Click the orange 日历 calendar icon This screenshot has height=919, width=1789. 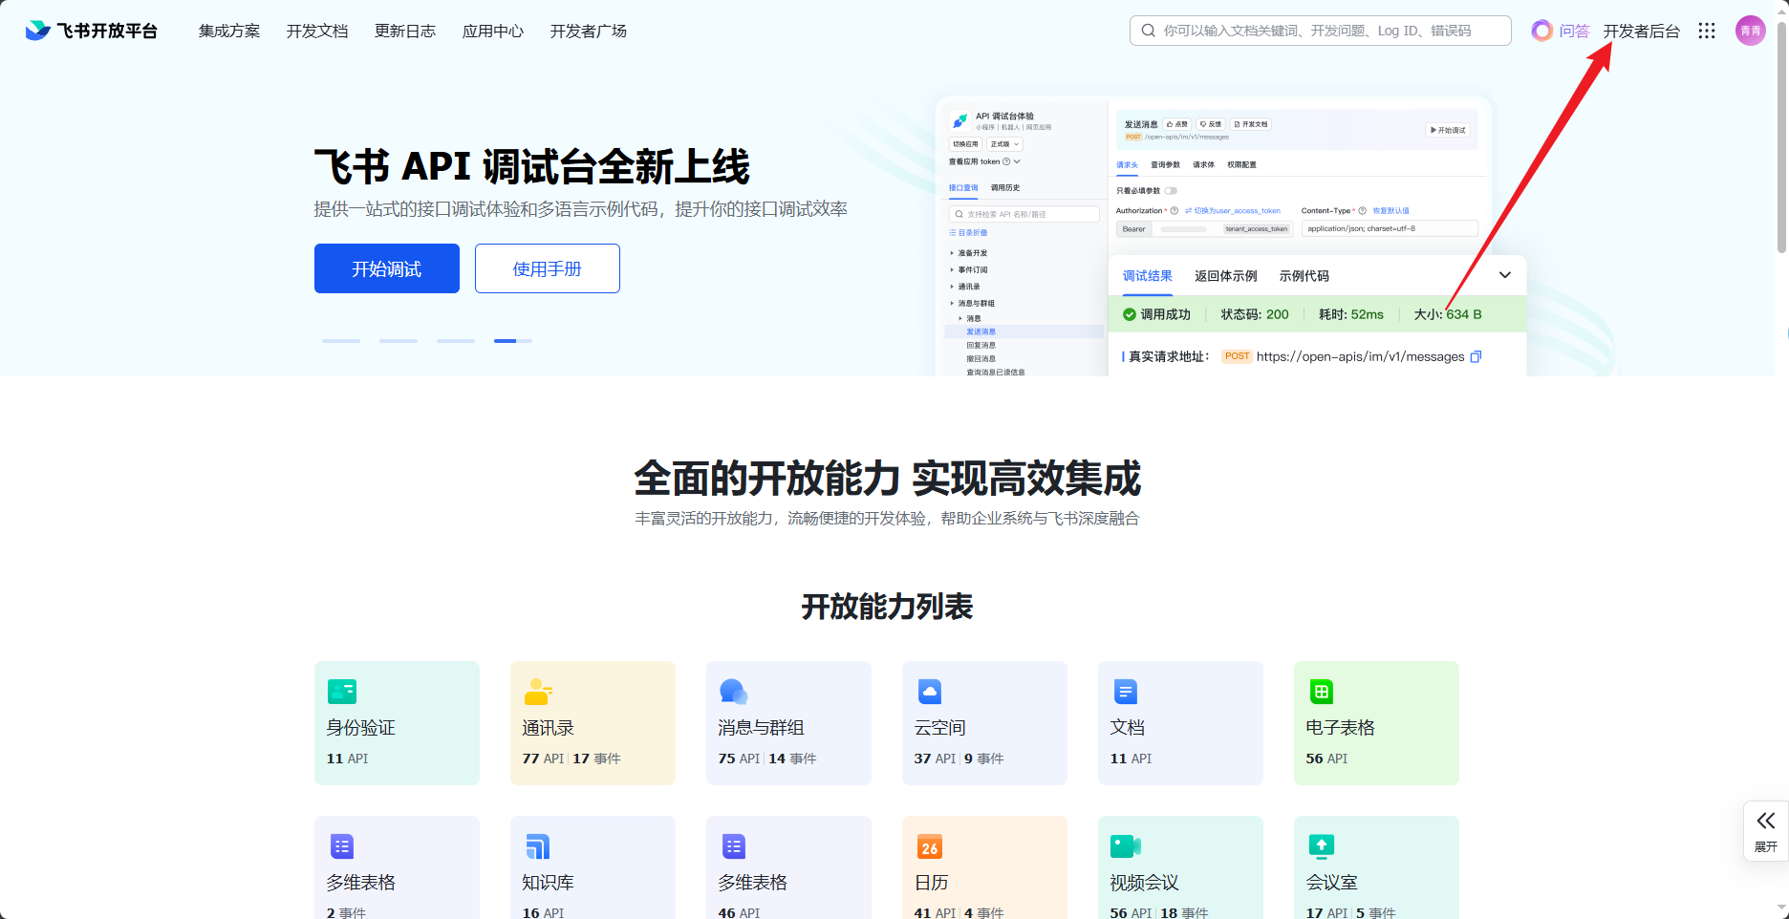930,846
